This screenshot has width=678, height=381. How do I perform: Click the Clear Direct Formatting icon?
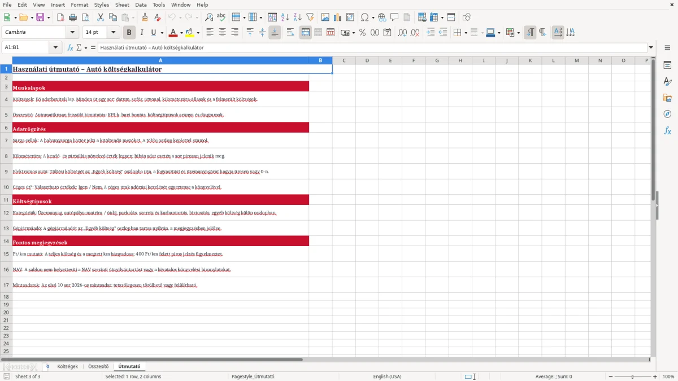click(x=157, y=17)
